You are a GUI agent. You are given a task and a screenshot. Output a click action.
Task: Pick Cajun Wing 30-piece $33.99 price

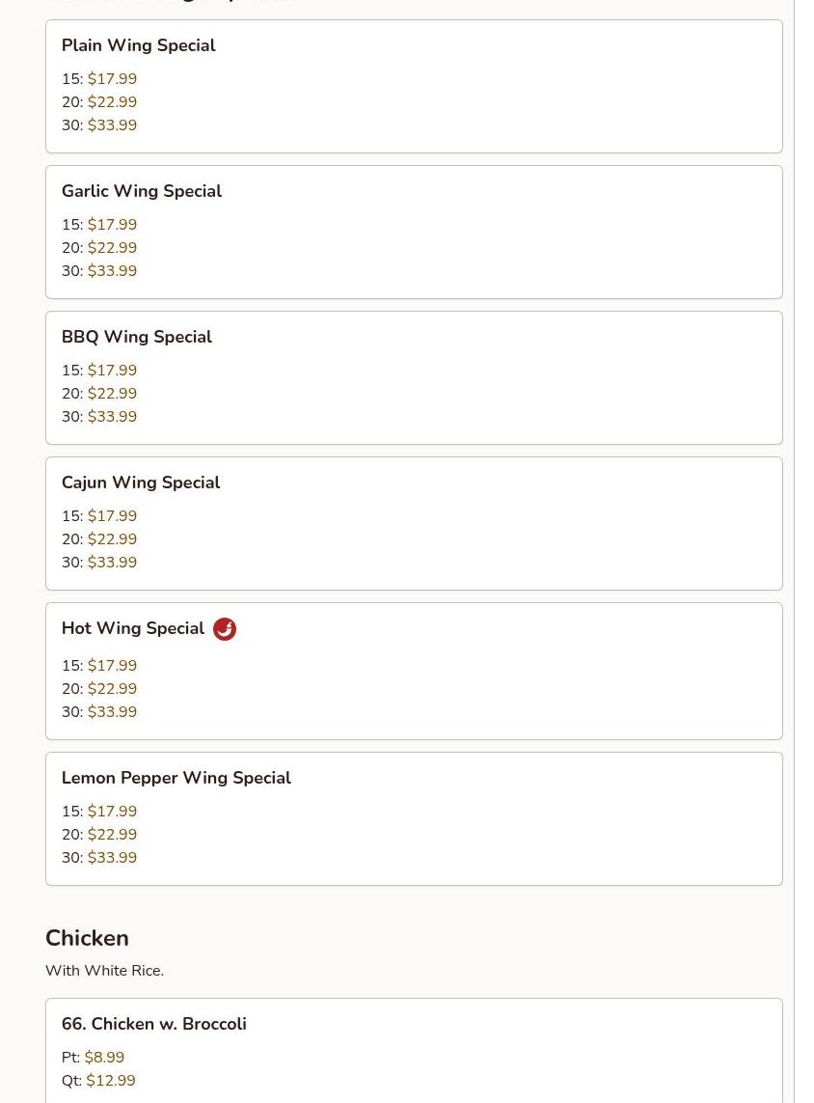112,563
